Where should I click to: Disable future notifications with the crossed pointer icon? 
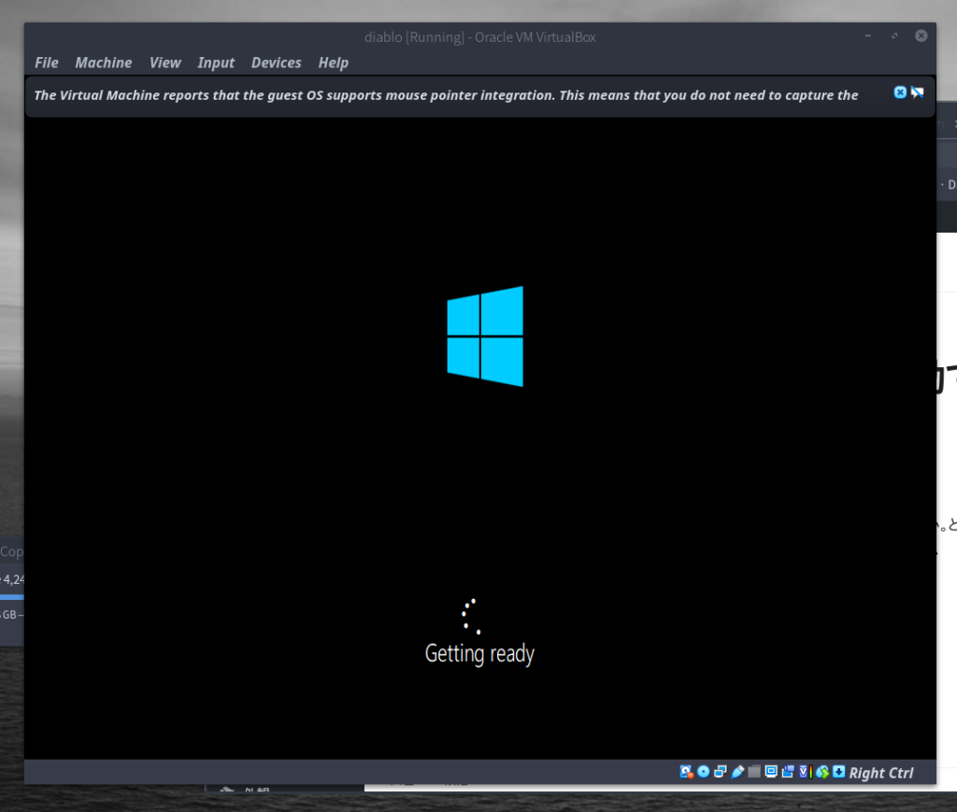pos(918,92)
